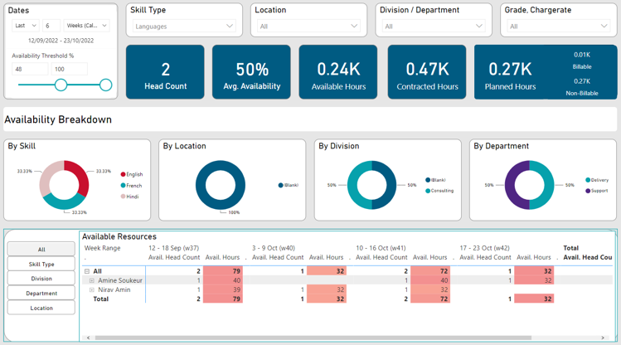Image resolution: width=621 pixels, height=345 pixels.
Task: Click the left availability threshold slider handle
Action: click(61, 85)
